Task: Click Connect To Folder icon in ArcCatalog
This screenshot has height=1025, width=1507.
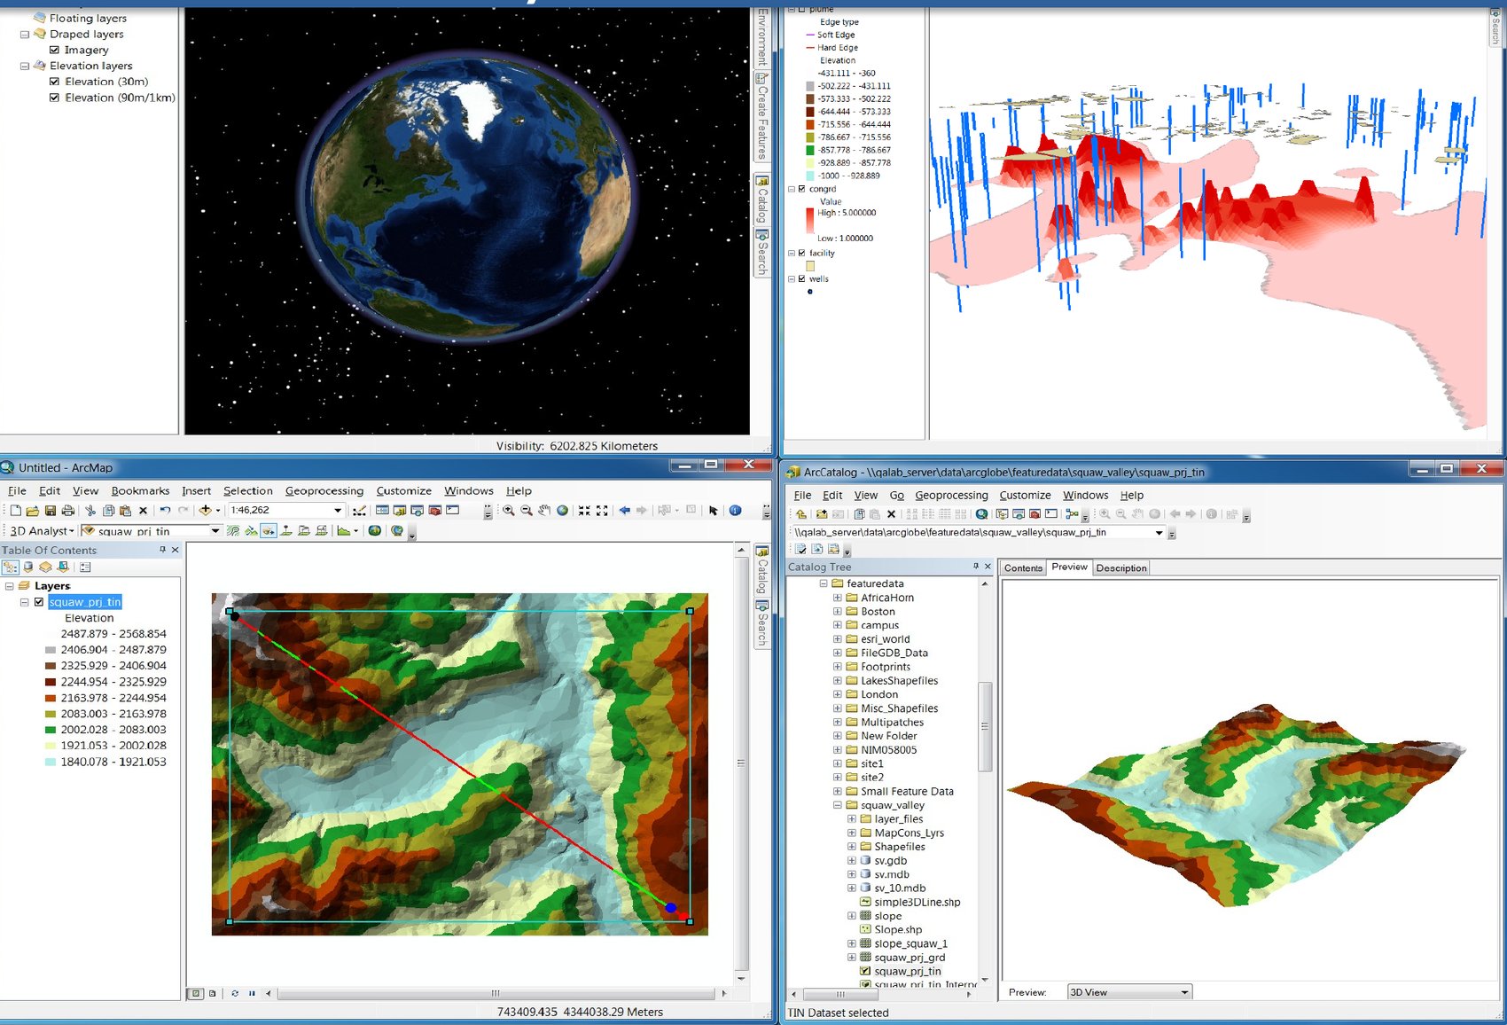Action: click(x=822, y=514)
